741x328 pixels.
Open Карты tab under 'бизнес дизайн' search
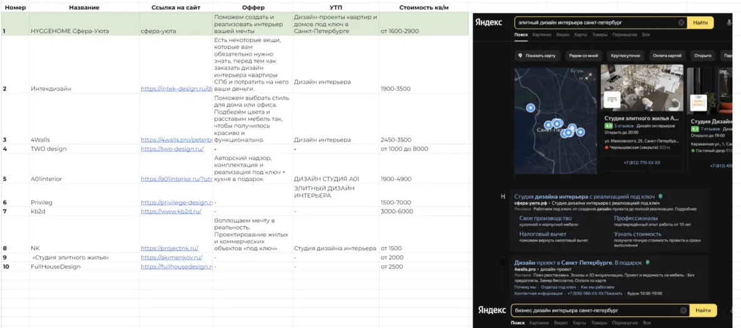[x=579, y=323]
